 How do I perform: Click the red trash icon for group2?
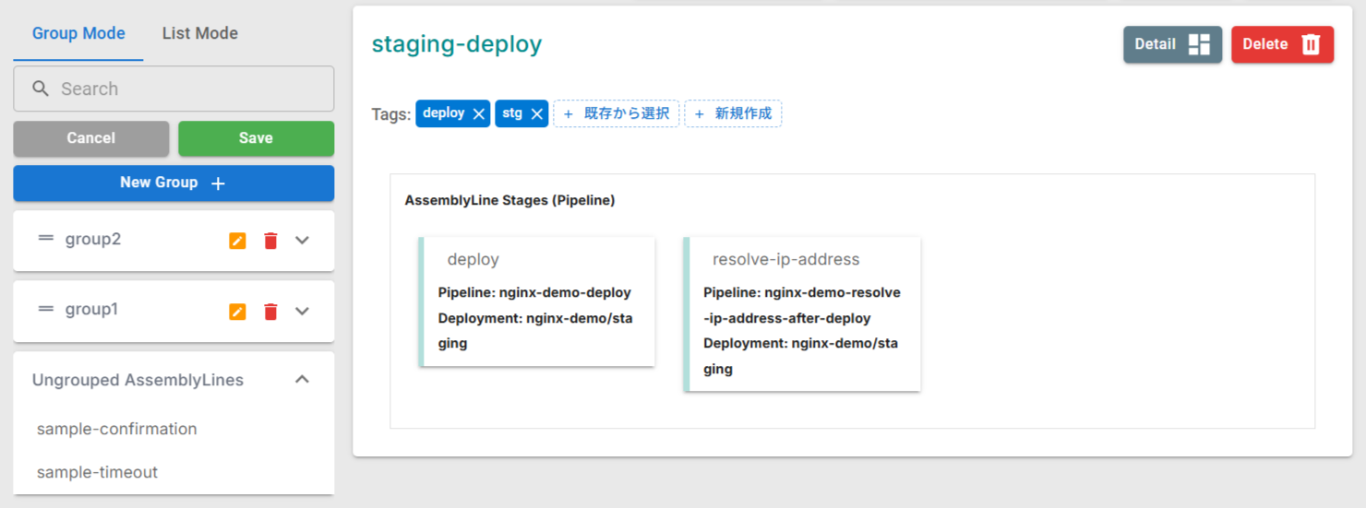pos(270,241)
